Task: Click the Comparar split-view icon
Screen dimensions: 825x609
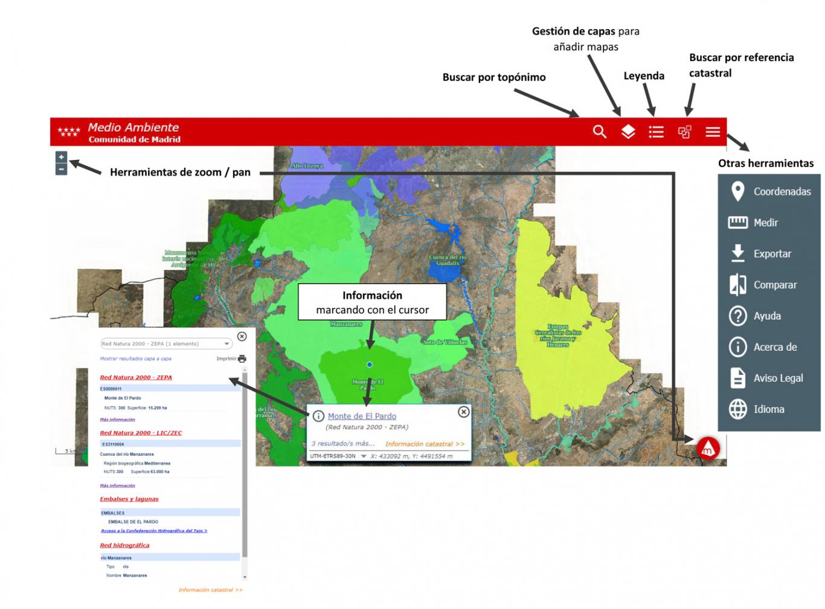Action: [x=737, y=285]
